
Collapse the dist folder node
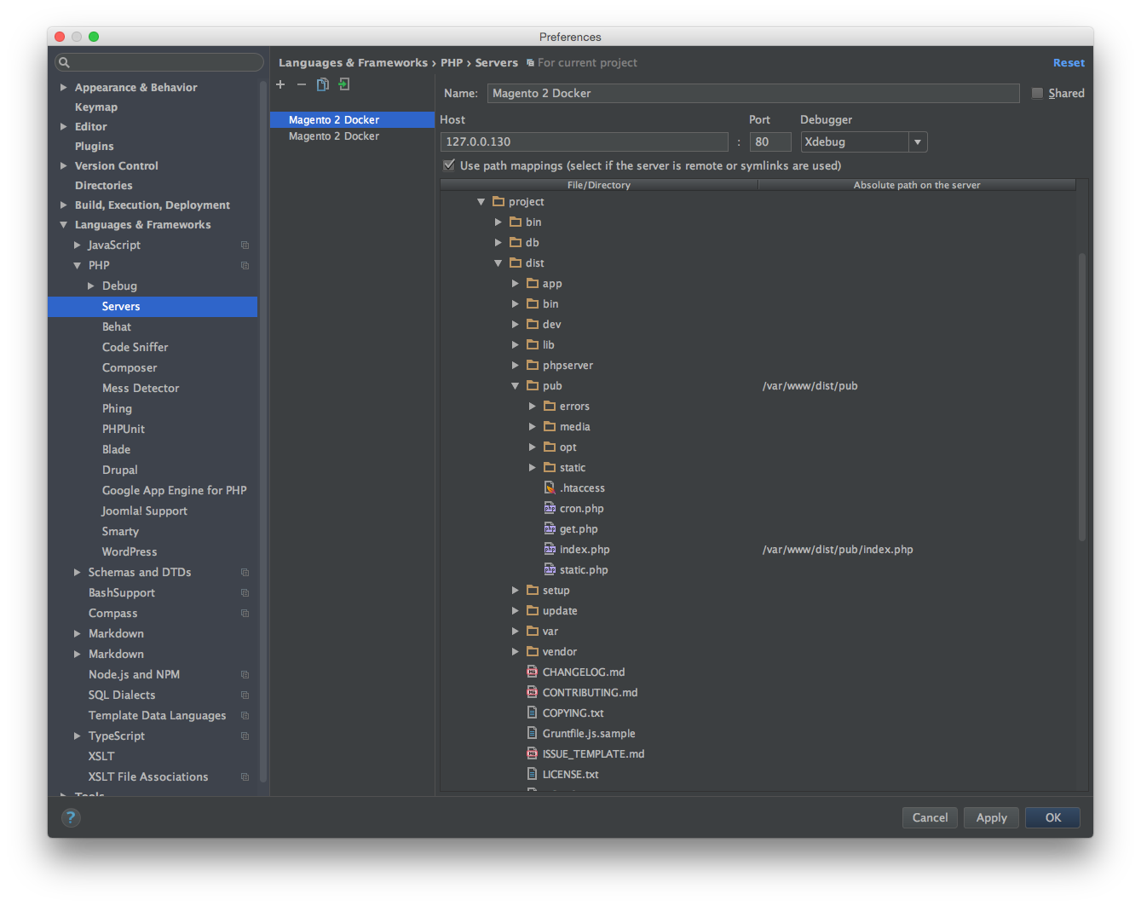(498, 263)
